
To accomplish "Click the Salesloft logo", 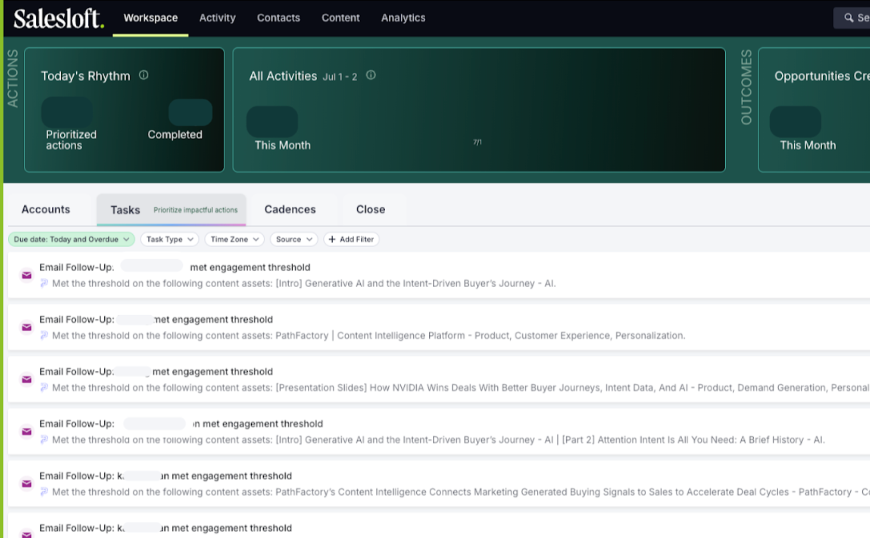I will tap(59, 18).
